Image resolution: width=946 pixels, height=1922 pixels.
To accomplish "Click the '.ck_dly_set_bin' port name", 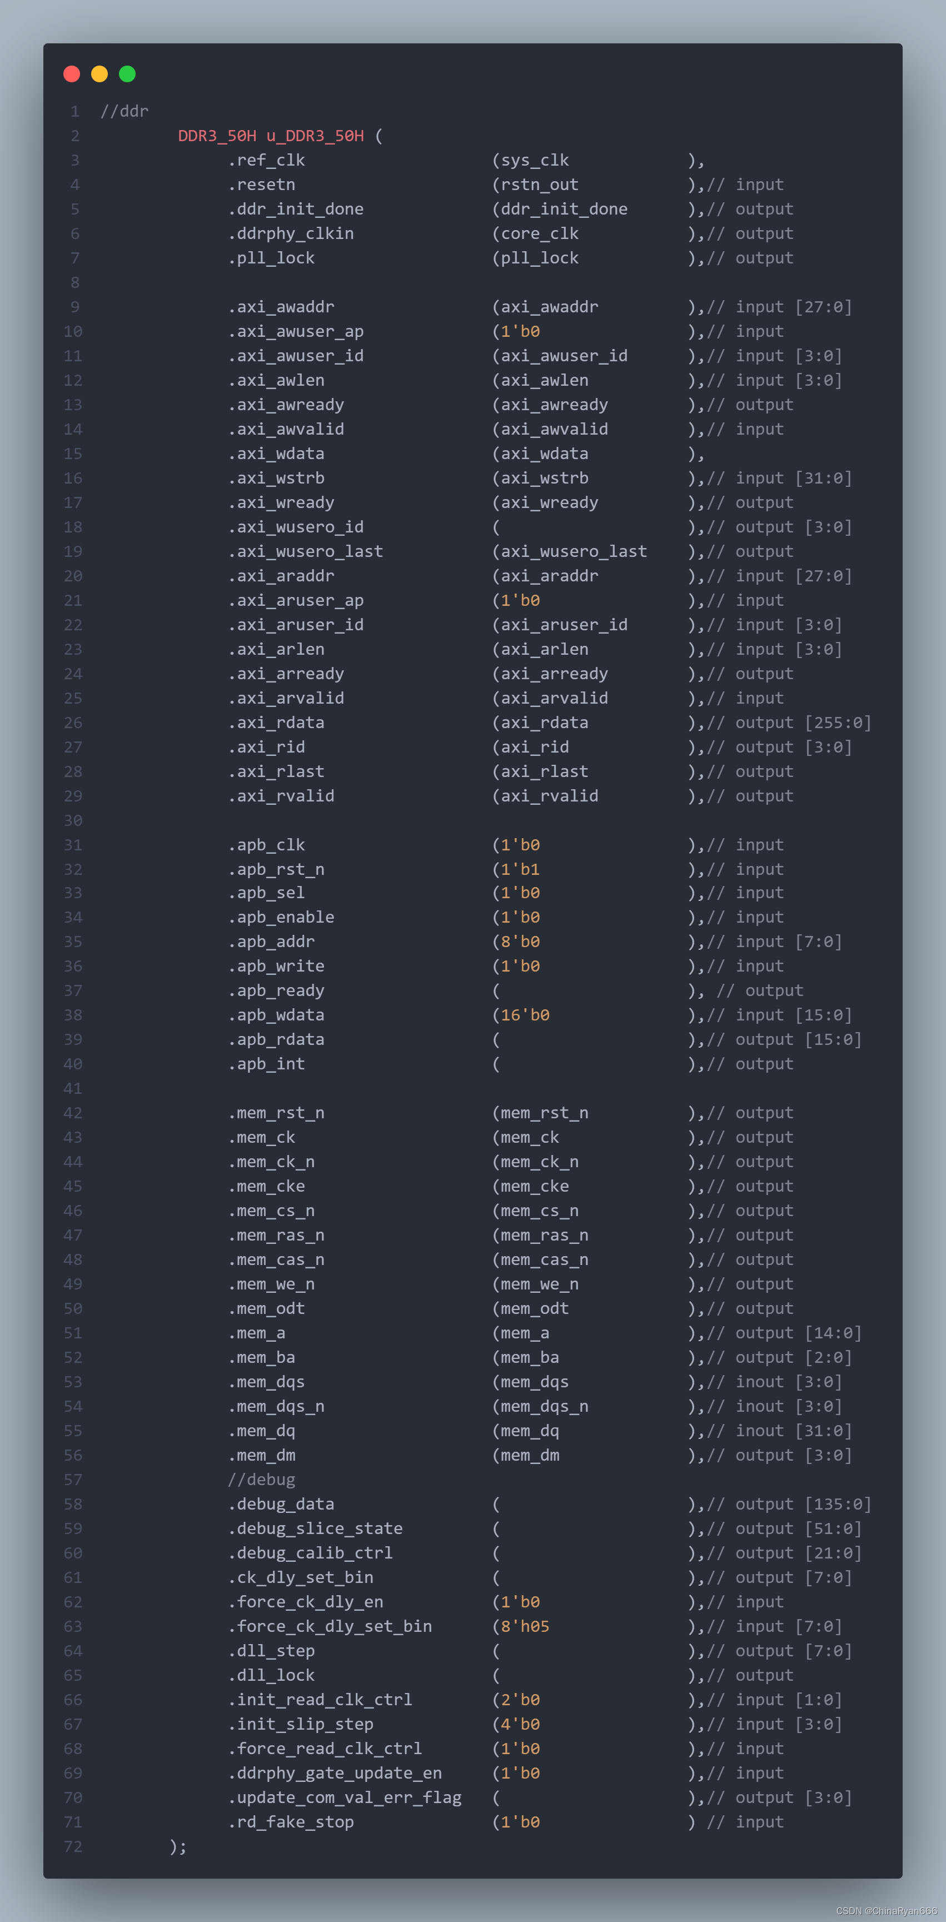I will click(x=301, y=1578).
